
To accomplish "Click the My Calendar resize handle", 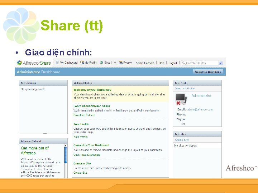I will click(45, 133).
